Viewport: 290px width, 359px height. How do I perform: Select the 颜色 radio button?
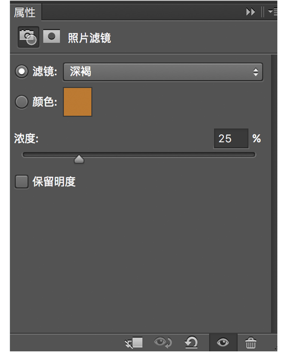[x=22, y=102]
